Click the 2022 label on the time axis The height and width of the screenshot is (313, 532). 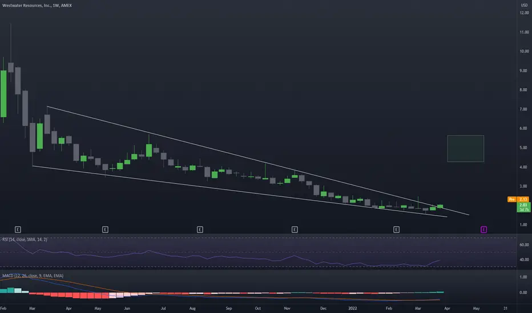353,308
